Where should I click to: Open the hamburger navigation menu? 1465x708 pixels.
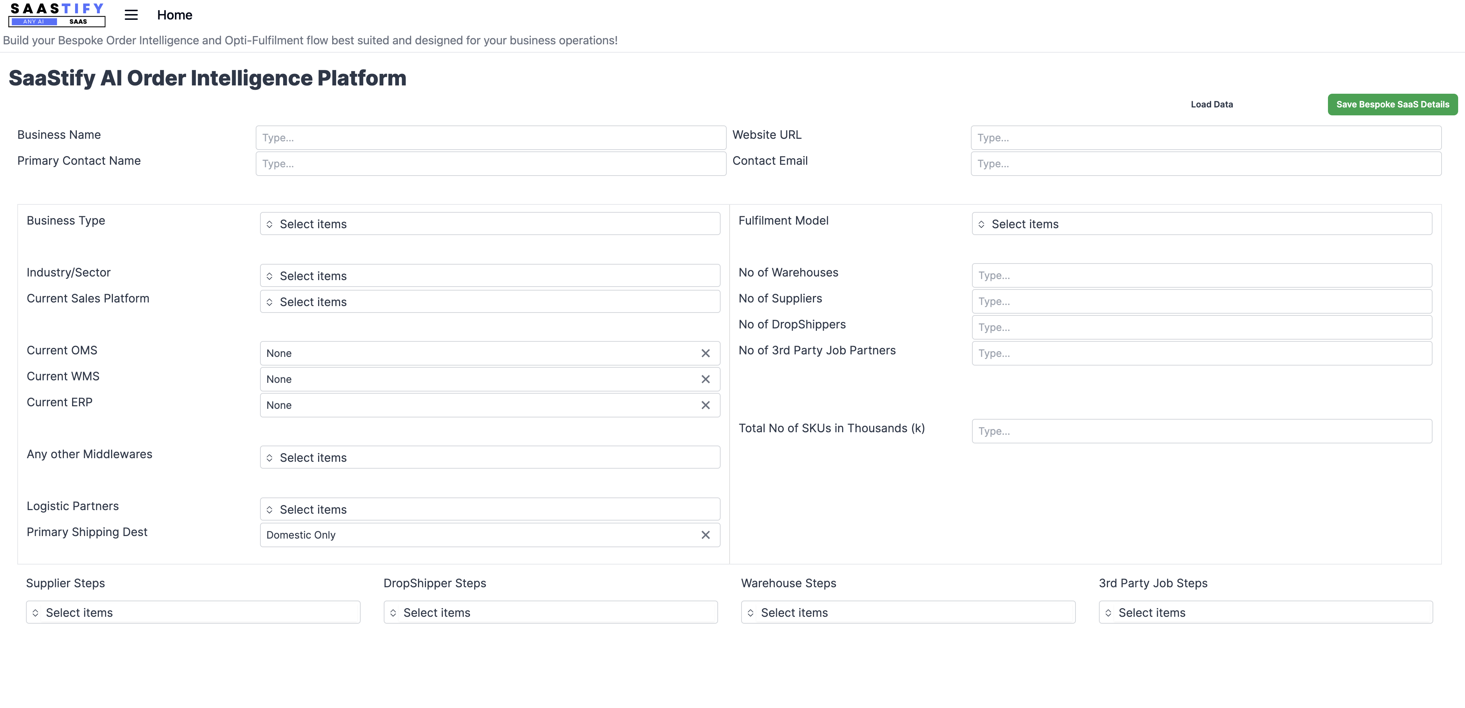coord(131,15)
